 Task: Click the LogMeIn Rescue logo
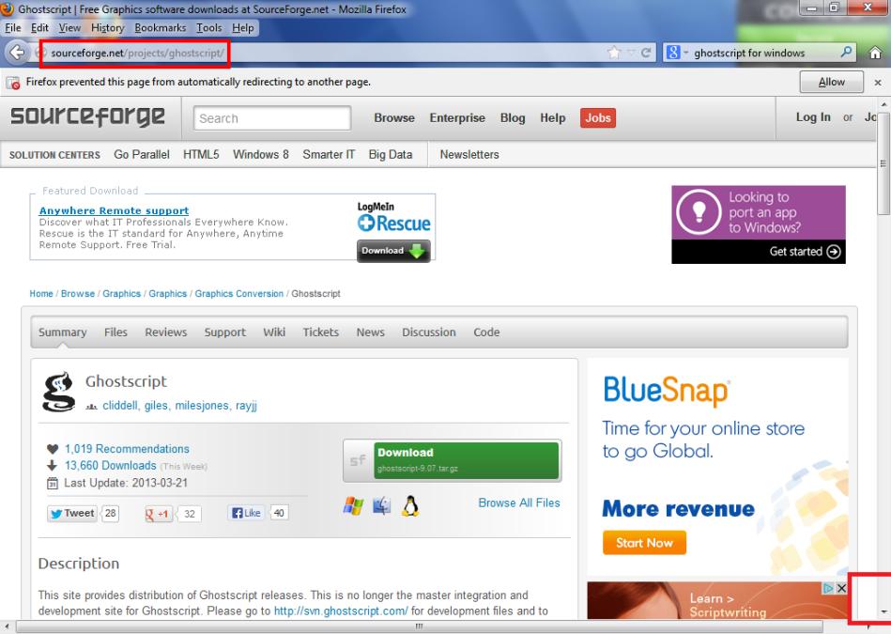click(x=393, y=217)
